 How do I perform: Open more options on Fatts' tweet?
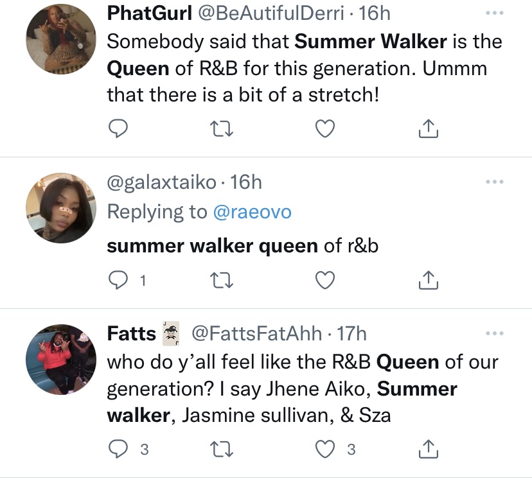pyautogui.click(x=494, y=333)
